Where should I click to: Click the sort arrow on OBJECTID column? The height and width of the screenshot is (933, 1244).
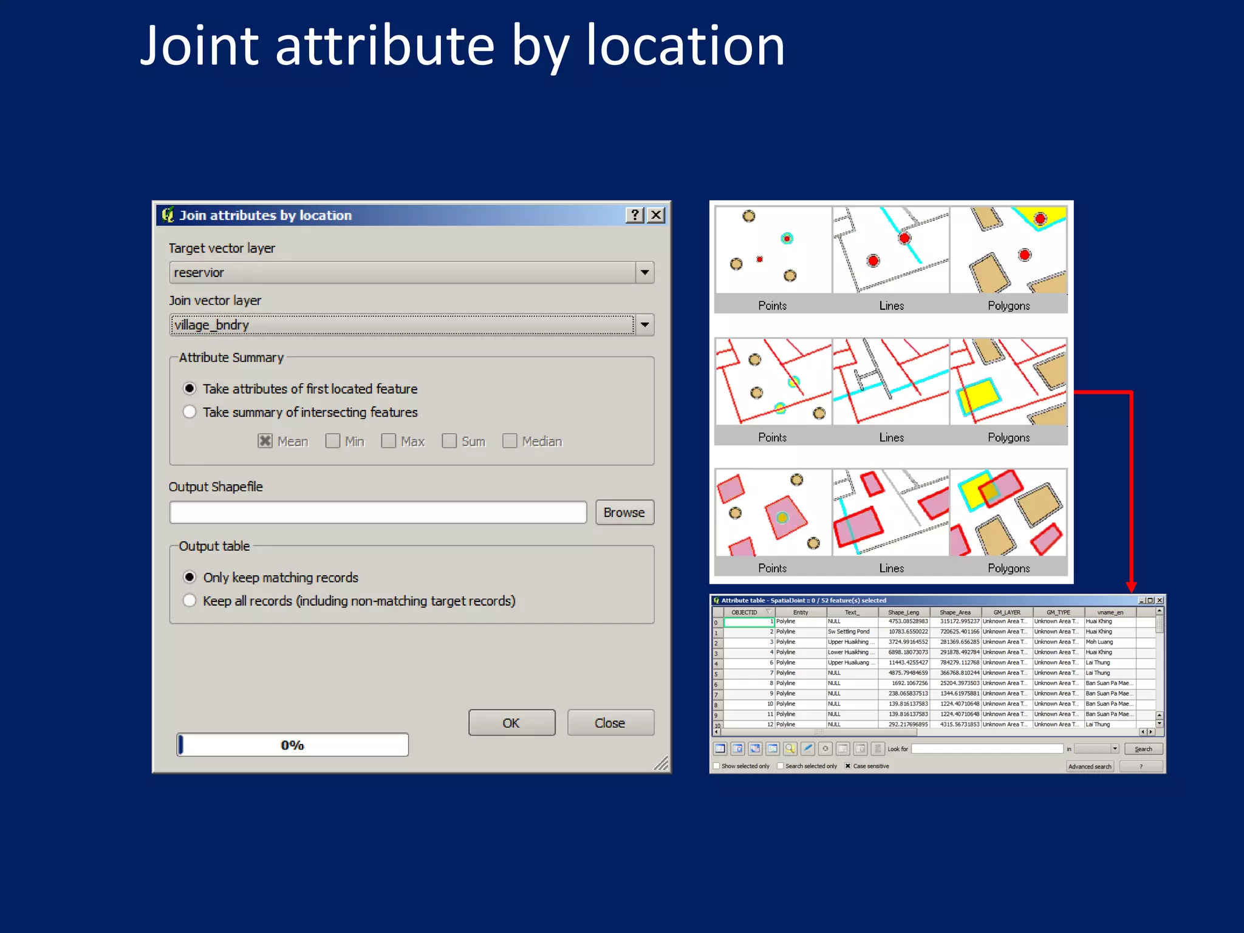point(768,612)
